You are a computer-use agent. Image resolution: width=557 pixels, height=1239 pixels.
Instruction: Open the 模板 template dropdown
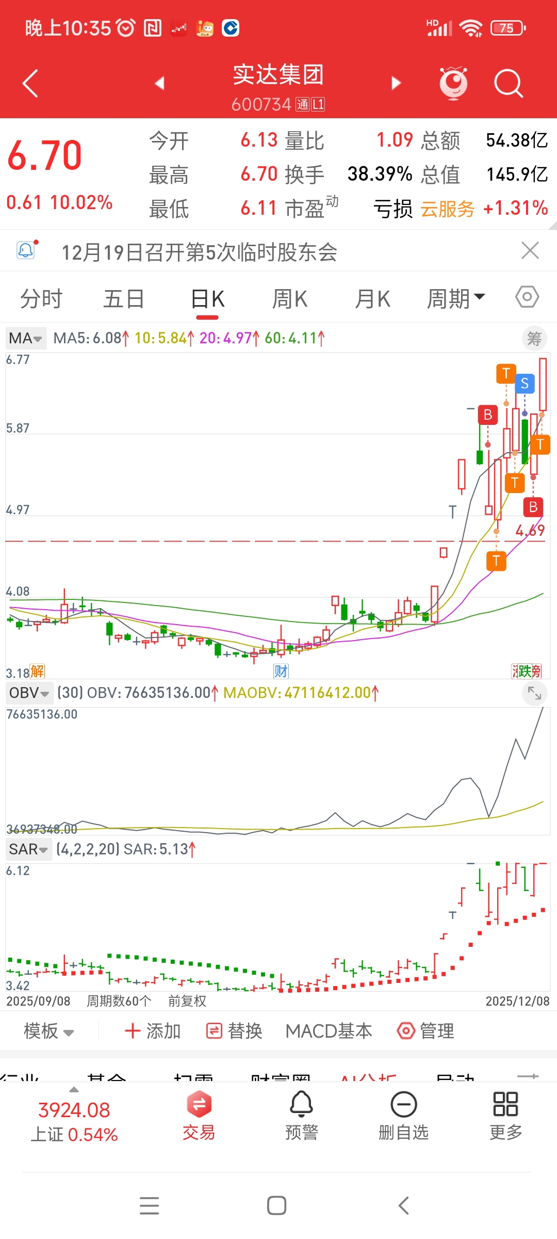(49, 1031)
